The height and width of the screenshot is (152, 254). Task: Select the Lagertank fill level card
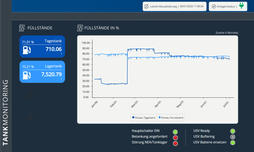pyautogui.click(x=42, y=72)
